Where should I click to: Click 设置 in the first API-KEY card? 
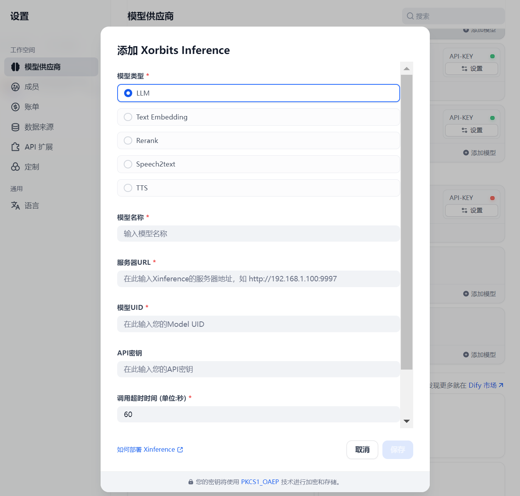click(472, 69)
